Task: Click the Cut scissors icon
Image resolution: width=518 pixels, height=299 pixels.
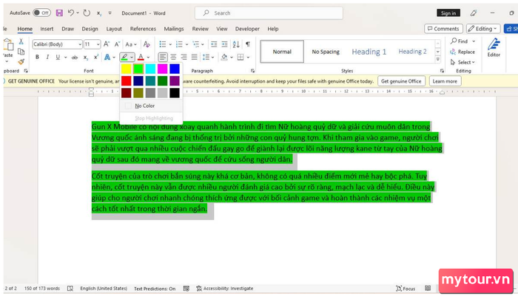Action: [21, 41]
